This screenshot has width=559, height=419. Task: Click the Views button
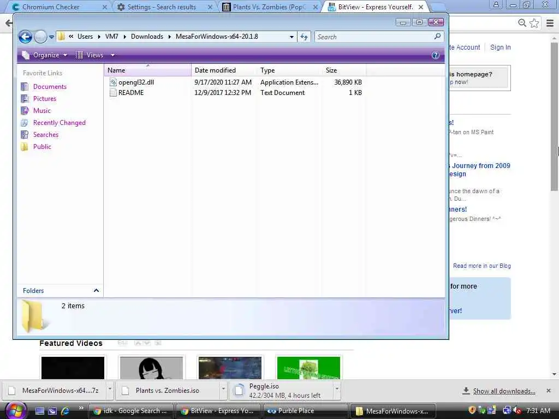[x=90, y=55]
